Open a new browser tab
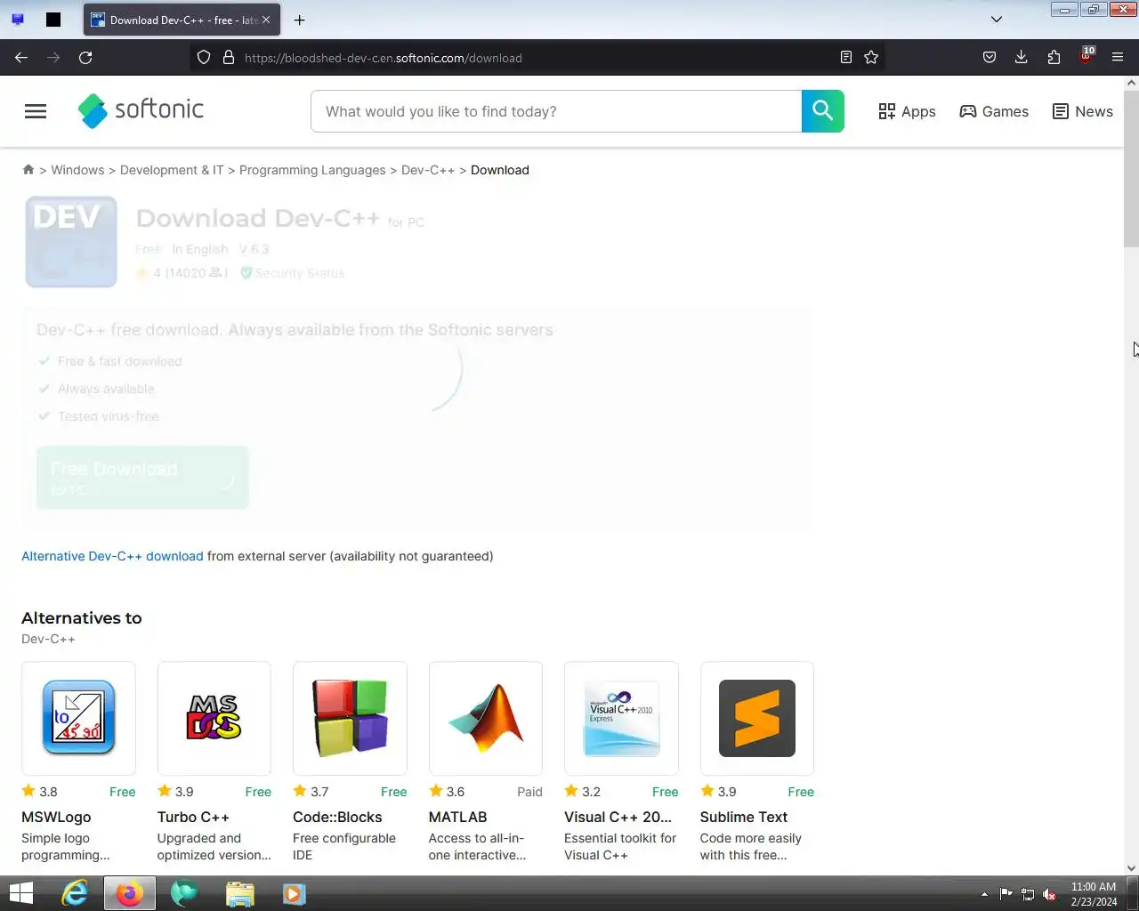Screen dimensions: 1139x911 300,20
